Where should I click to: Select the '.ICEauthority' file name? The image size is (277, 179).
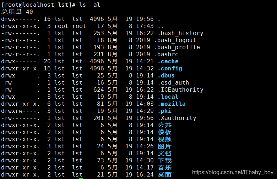(x=180, y=89)
